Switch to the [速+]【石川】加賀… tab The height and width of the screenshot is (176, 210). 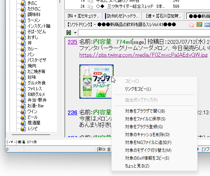[x=163, y=16]
